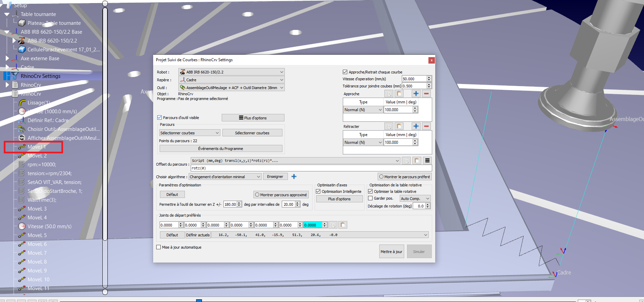
Task: Select the RhinoCrv Settings tree item
Action: coord(40,76)
